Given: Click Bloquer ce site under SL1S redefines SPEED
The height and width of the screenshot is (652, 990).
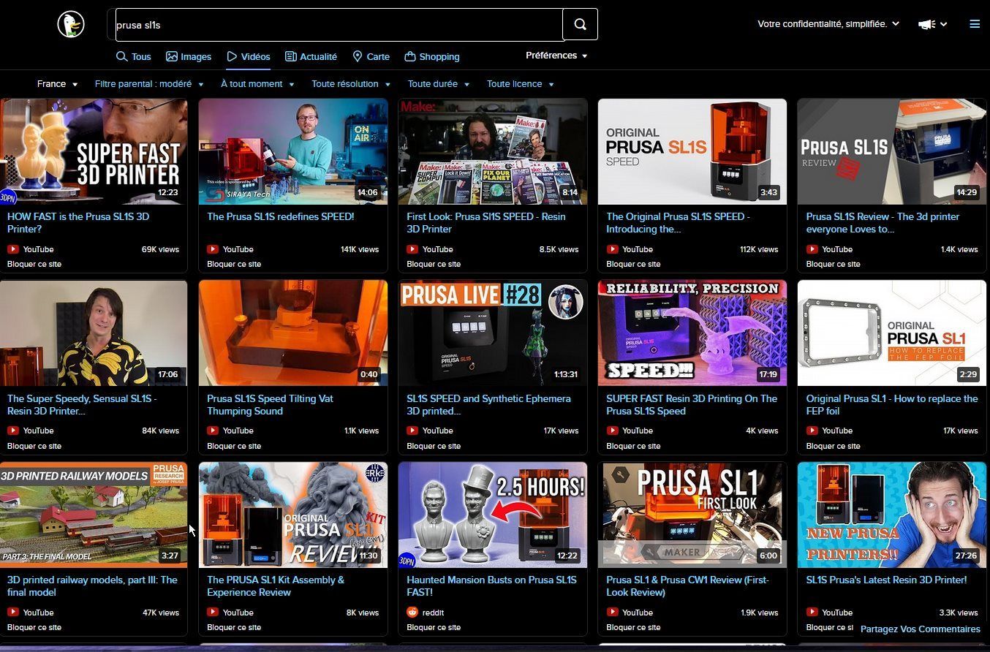Looking at the screenshot, I should [x=234, y=264].
